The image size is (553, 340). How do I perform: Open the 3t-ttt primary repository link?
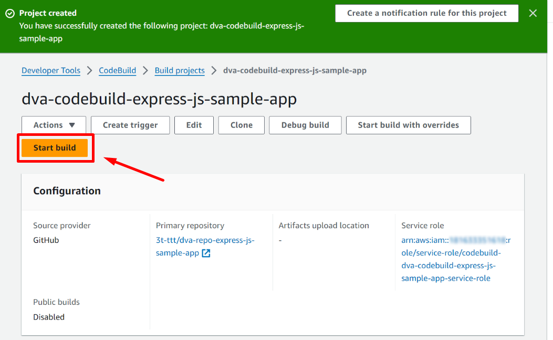click(x=205, y=240)
